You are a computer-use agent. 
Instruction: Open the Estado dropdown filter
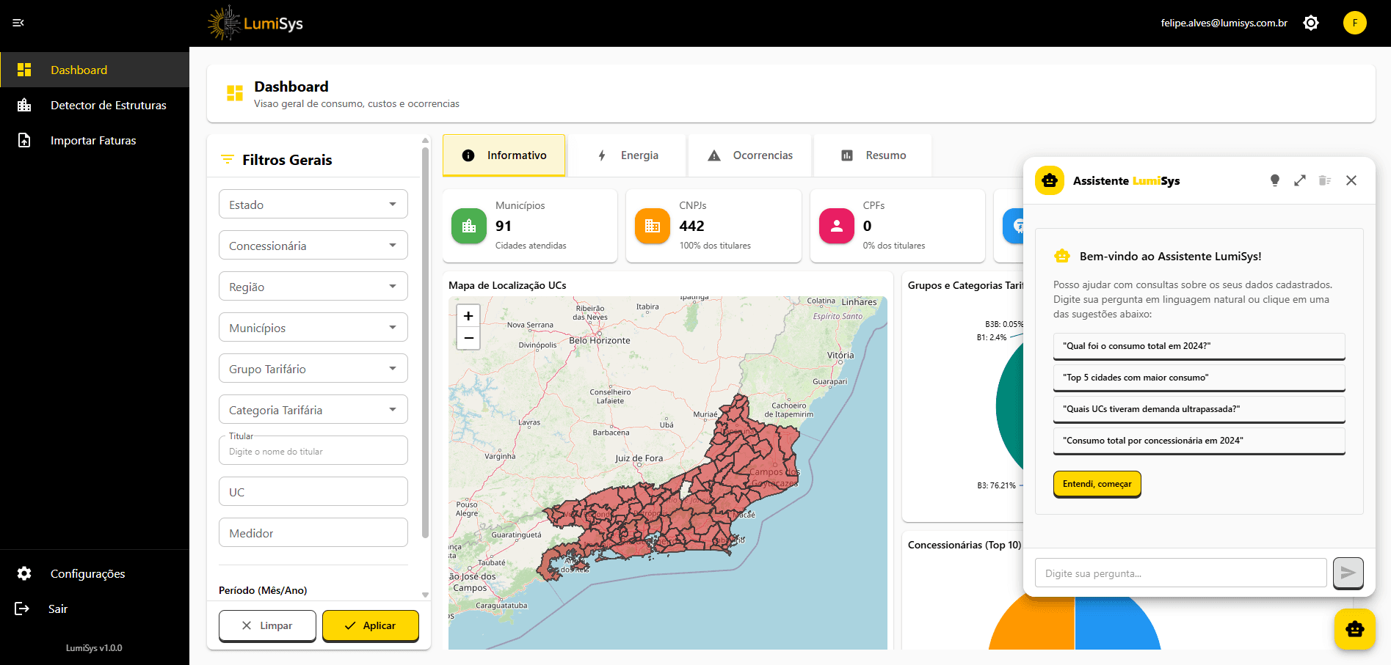click(x=313, y=205)
